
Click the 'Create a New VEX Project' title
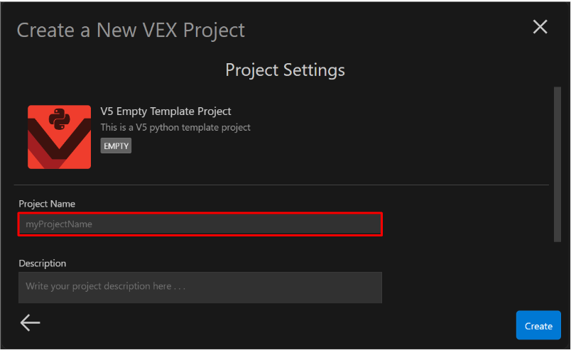point(131,30)
